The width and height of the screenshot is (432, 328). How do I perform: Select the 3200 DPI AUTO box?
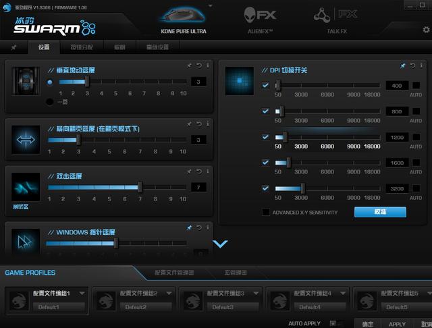[416, 188]
